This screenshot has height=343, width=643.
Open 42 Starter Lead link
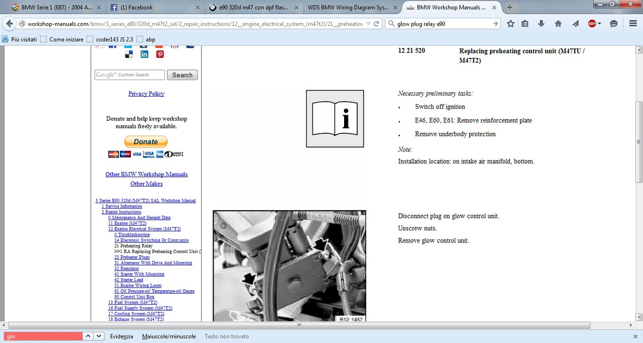point(129,280)
